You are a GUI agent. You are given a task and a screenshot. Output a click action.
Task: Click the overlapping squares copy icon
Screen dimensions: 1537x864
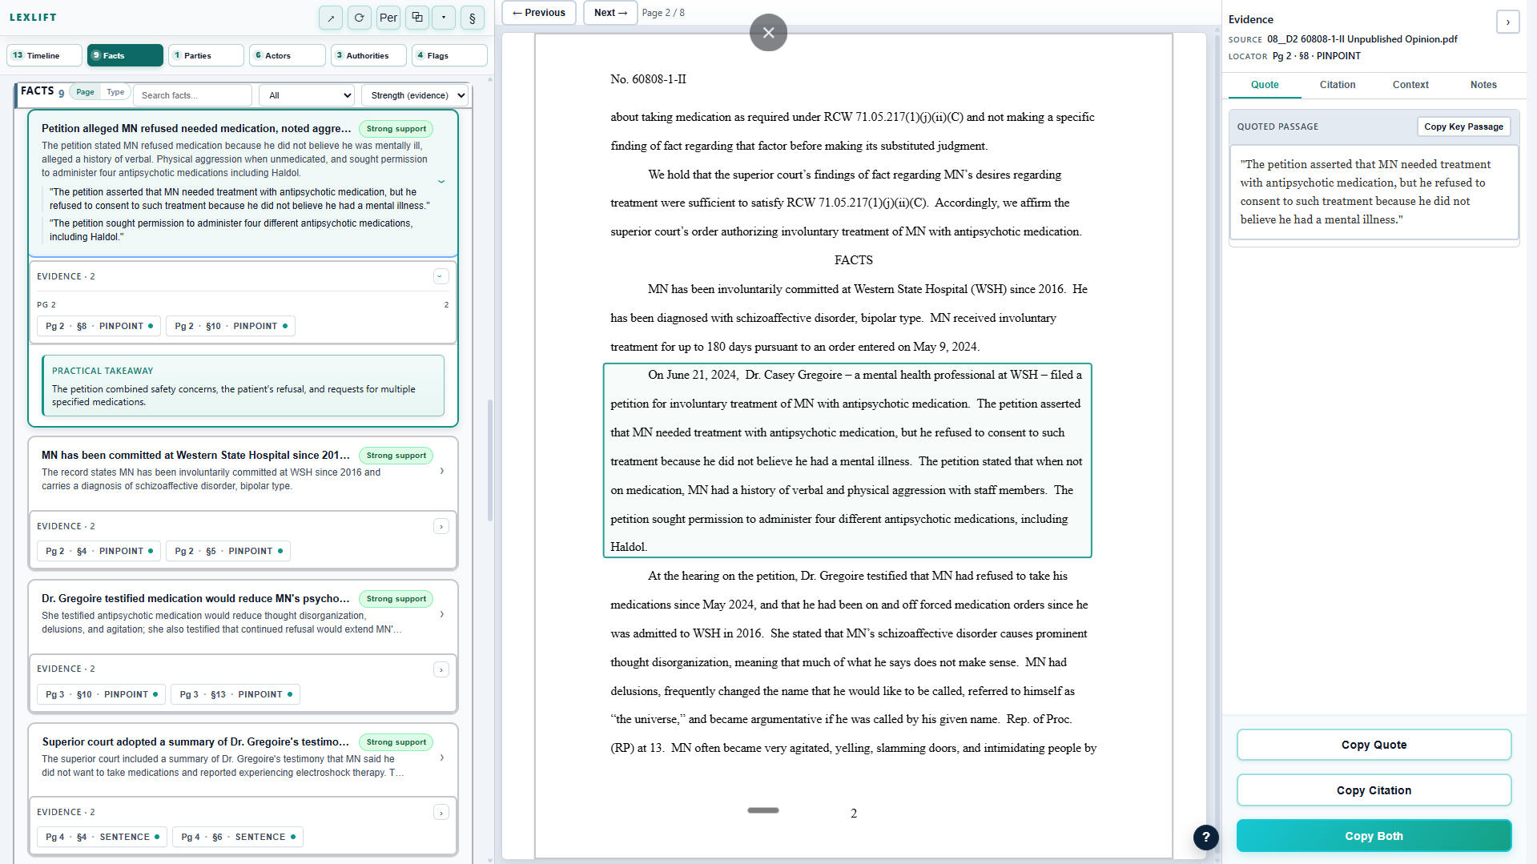click(416, 18)
